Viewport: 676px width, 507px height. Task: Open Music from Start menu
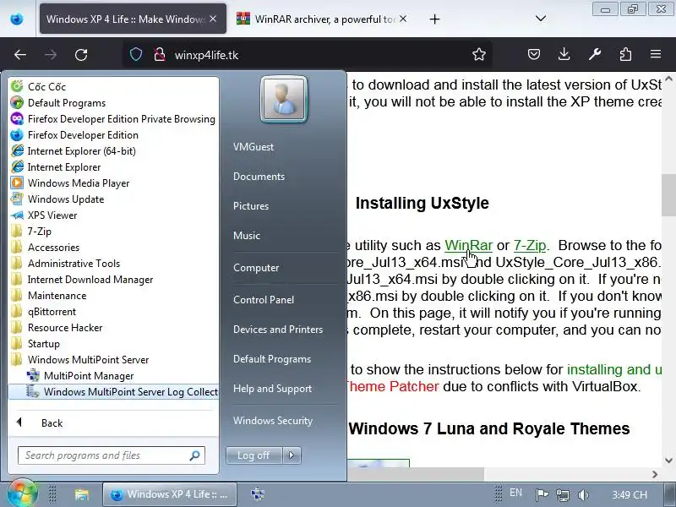coord(247,236)
